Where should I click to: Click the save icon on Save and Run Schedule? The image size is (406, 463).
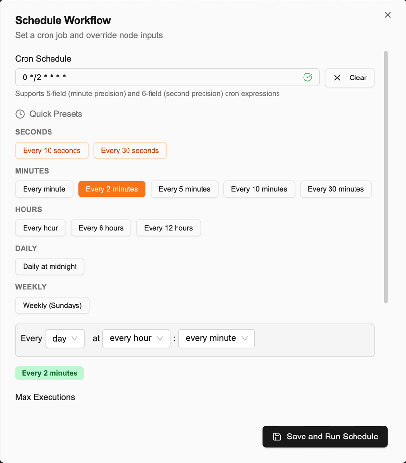tap(278, 437)
